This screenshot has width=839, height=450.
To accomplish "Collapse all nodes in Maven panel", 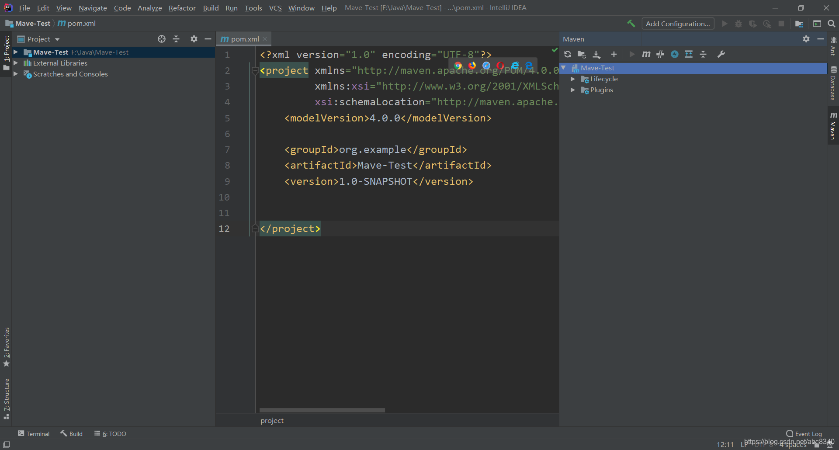I will (703, 54).
